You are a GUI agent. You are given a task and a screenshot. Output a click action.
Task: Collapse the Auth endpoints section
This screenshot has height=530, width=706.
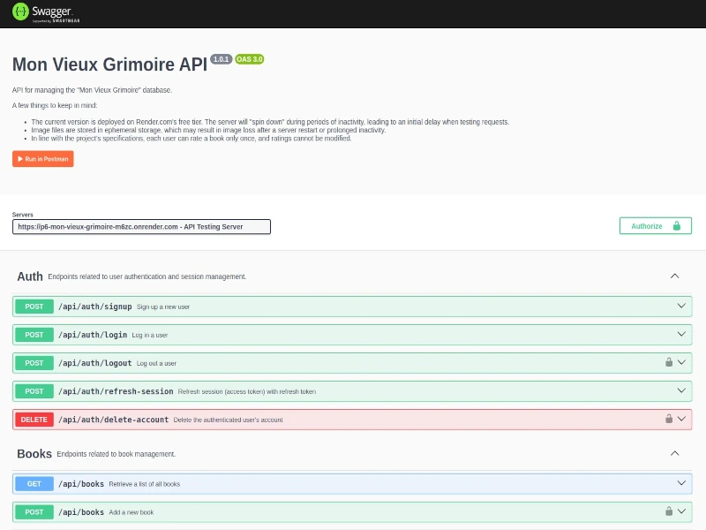675,276
